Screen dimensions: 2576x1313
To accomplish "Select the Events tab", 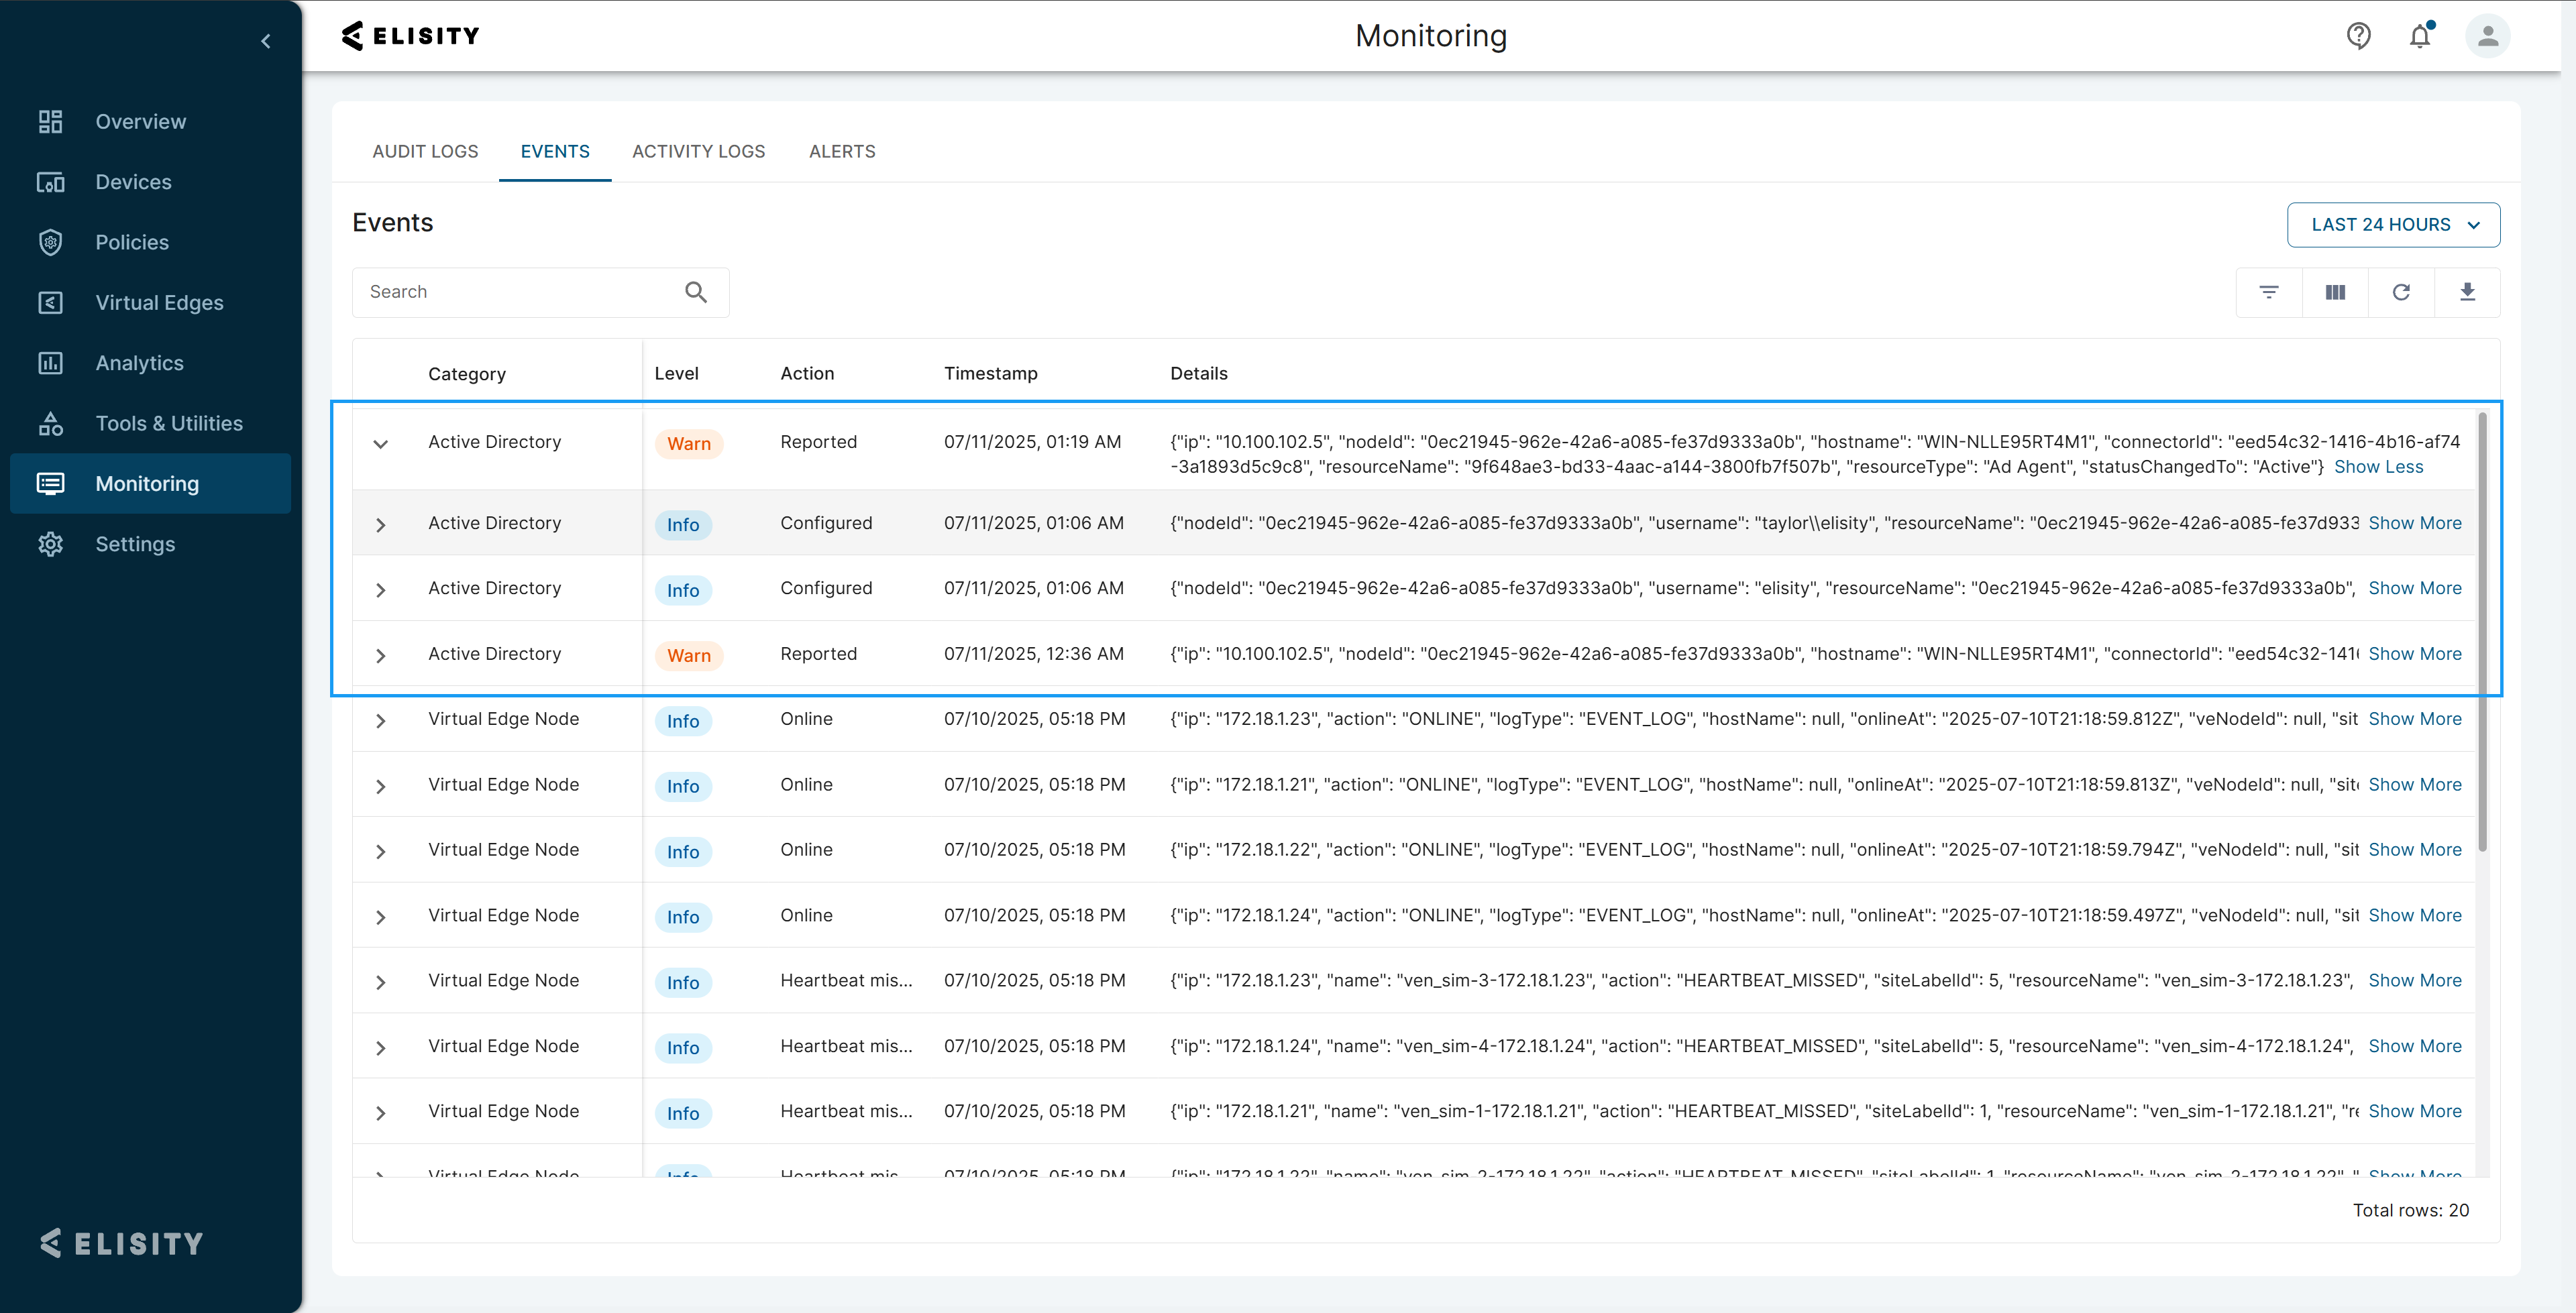I will pos(555,152).
